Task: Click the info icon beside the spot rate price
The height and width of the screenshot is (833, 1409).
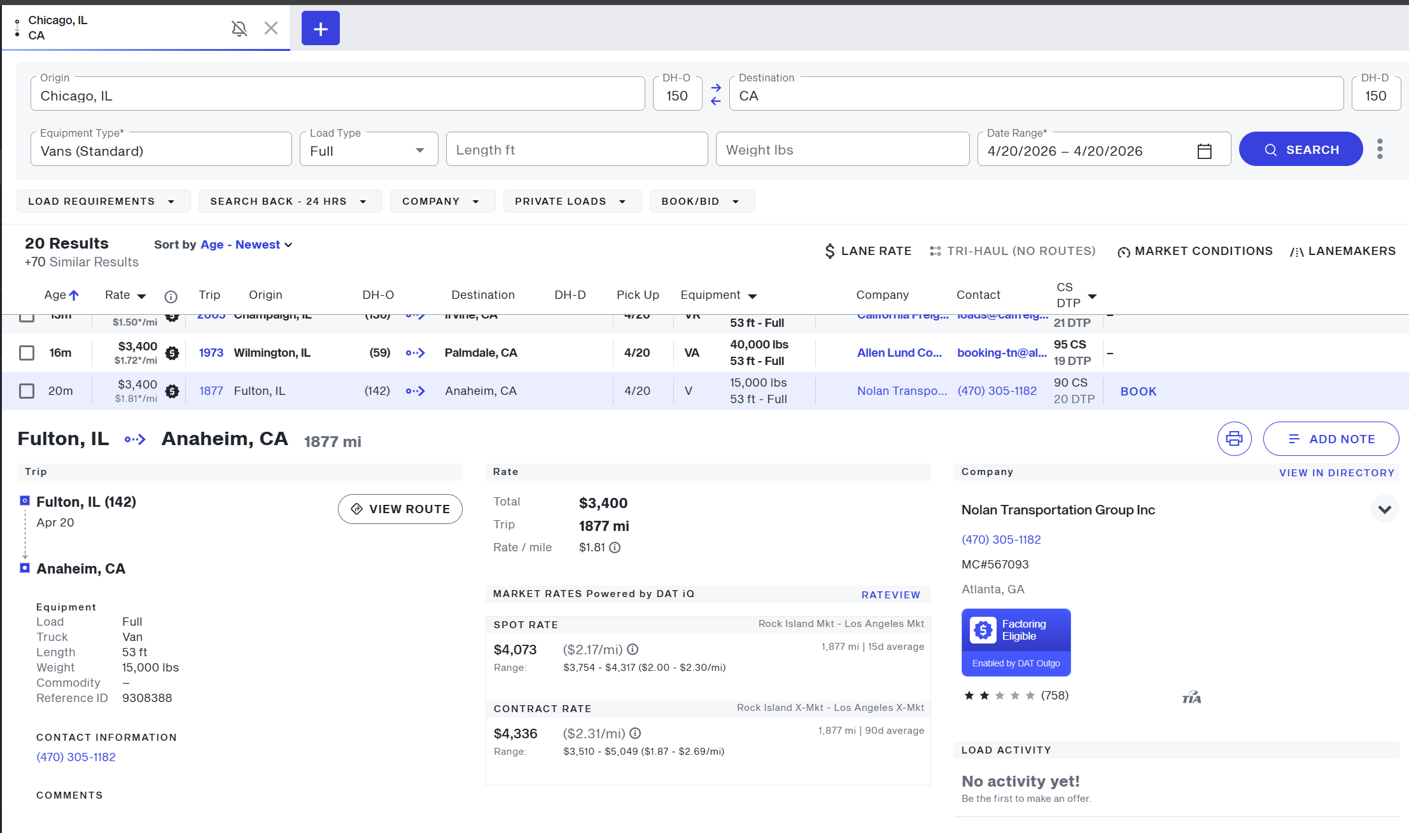Action: click(x=631, y=649)
